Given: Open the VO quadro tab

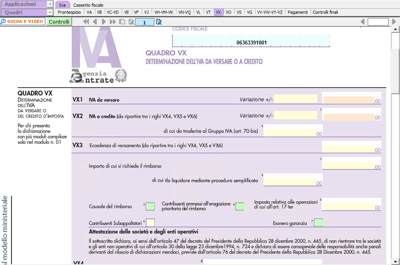Looking at the screenshot, I should click(x=229, y=12).
